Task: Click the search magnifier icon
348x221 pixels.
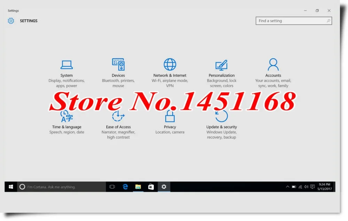Action: point(328,21)
